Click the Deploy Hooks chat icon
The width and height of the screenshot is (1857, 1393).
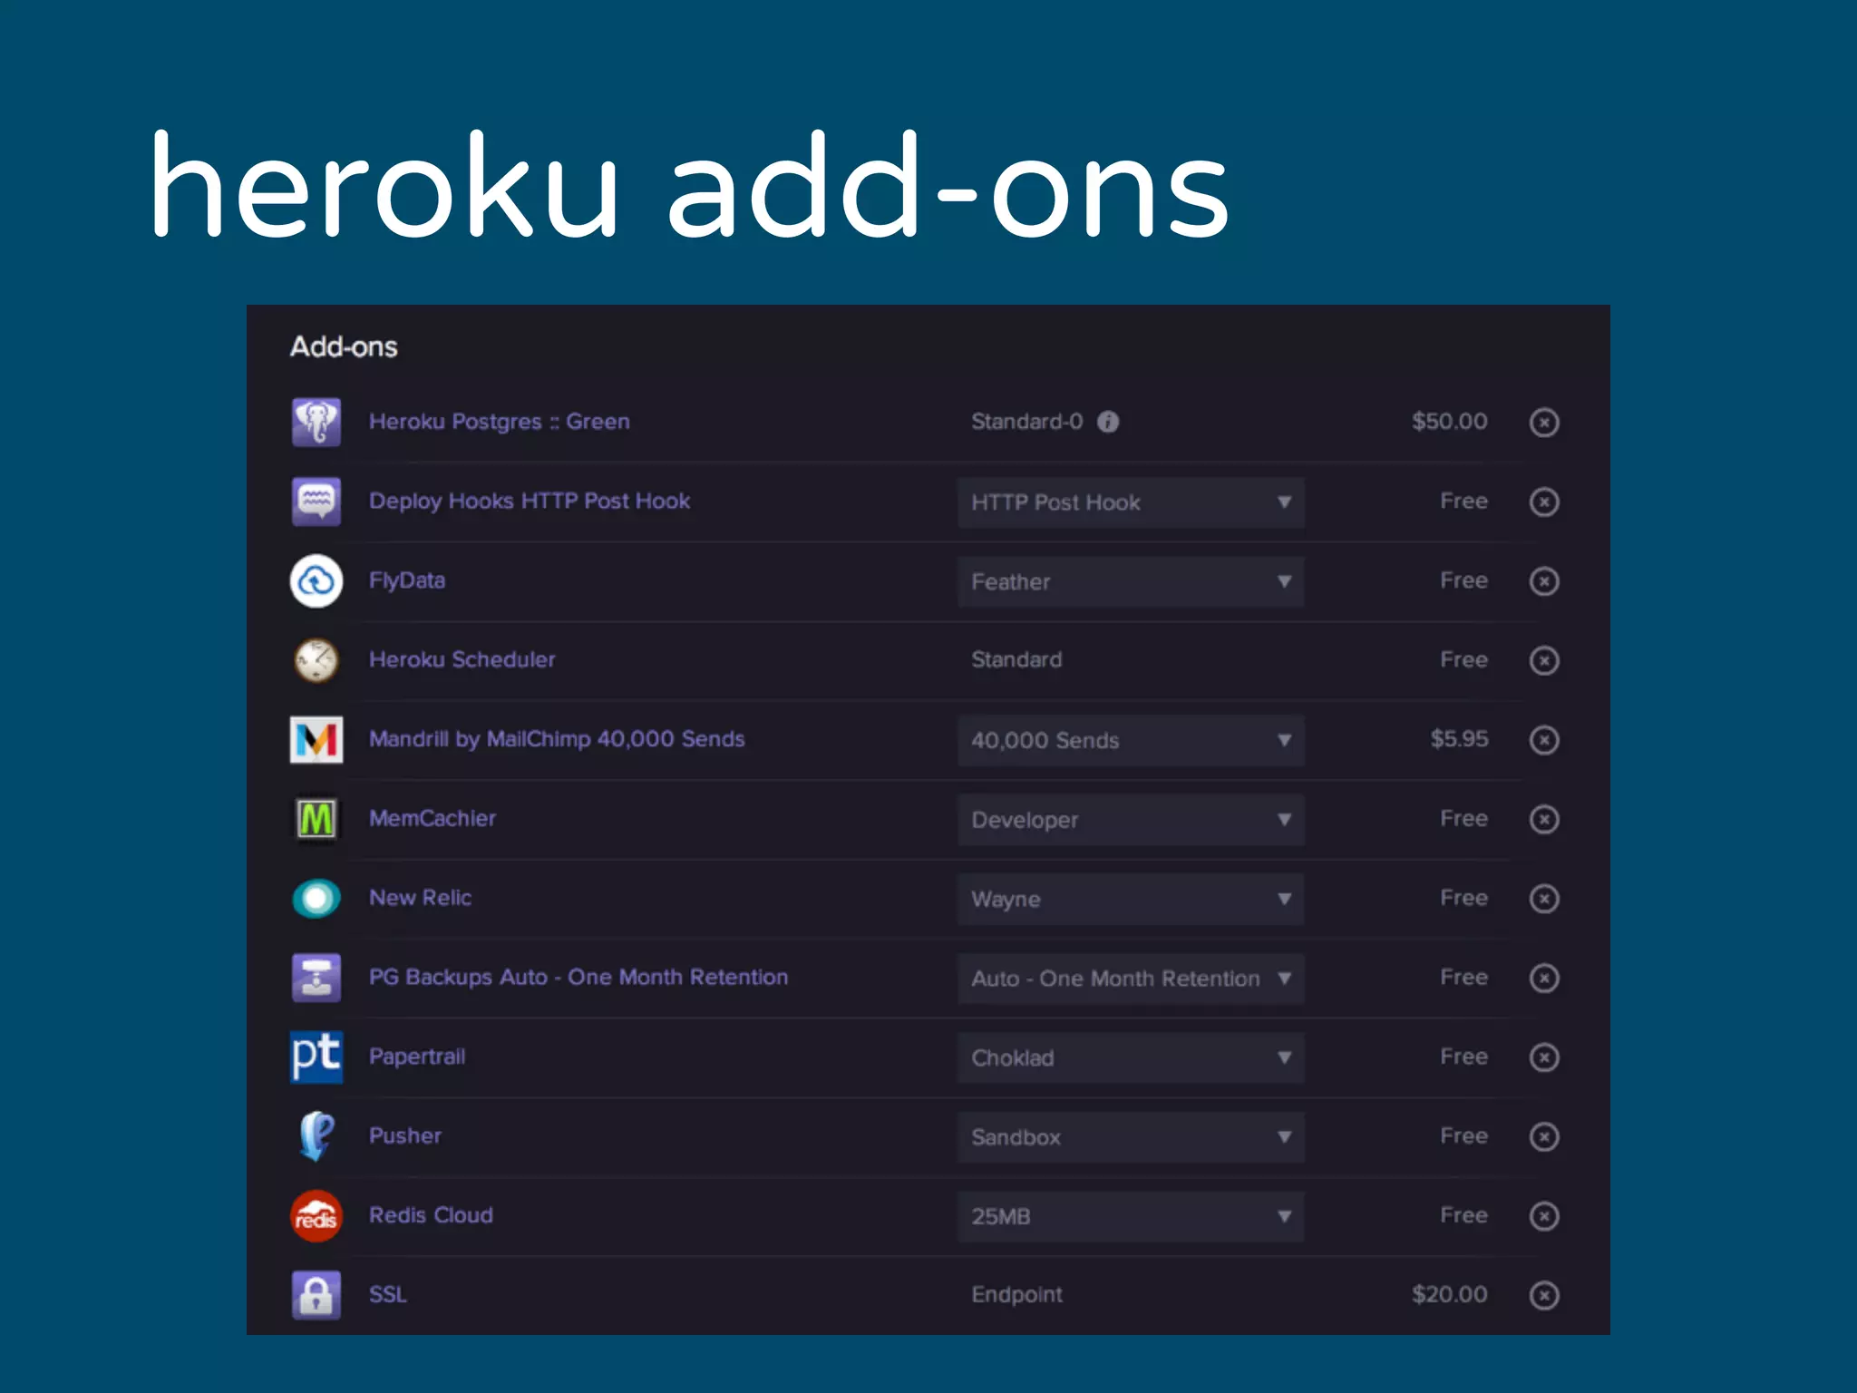[x=316, y=502]
